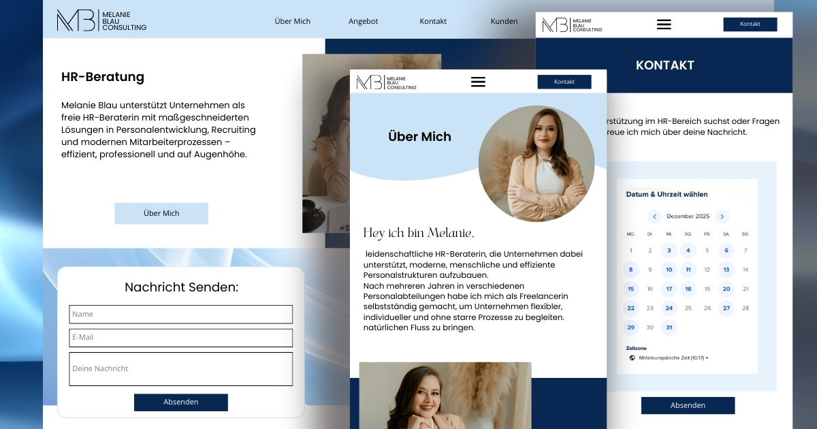Open the Angebot navigation item

[363, 21]
